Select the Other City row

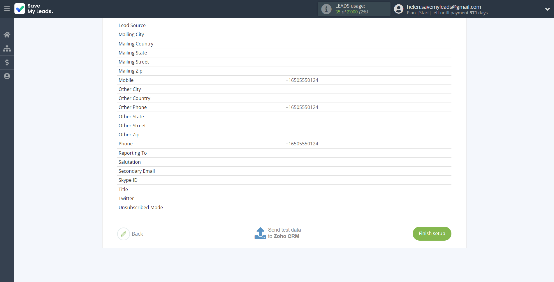pyautogui.click(x=284, y=89)
